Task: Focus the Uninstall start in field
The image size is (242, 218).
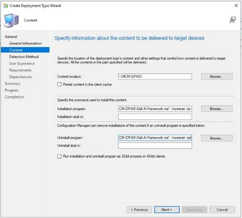Action: coord(155,146)
